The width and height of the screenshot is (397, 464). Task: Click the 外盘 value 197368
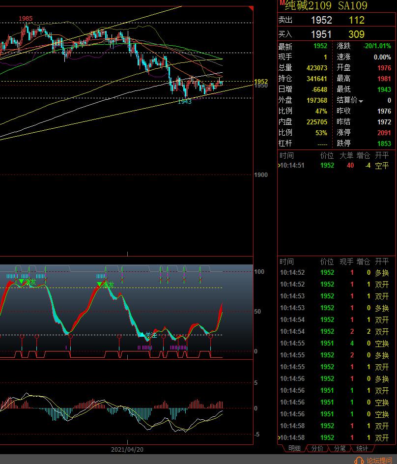click(317, 100)
